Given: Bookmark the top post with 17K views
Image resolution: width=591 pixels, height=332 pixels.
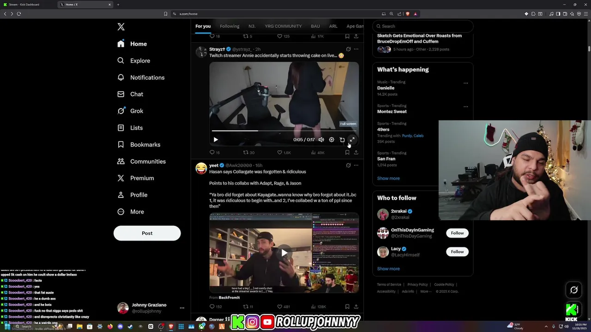Looking at the screenshot, I should coord(347,36).
